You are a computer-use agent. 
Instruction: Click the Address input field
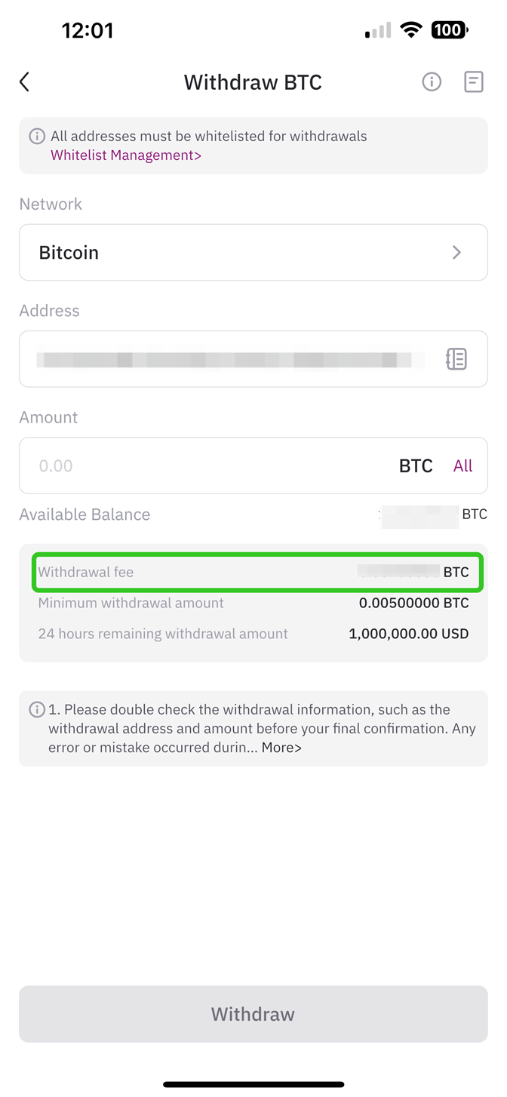point(226,359)
